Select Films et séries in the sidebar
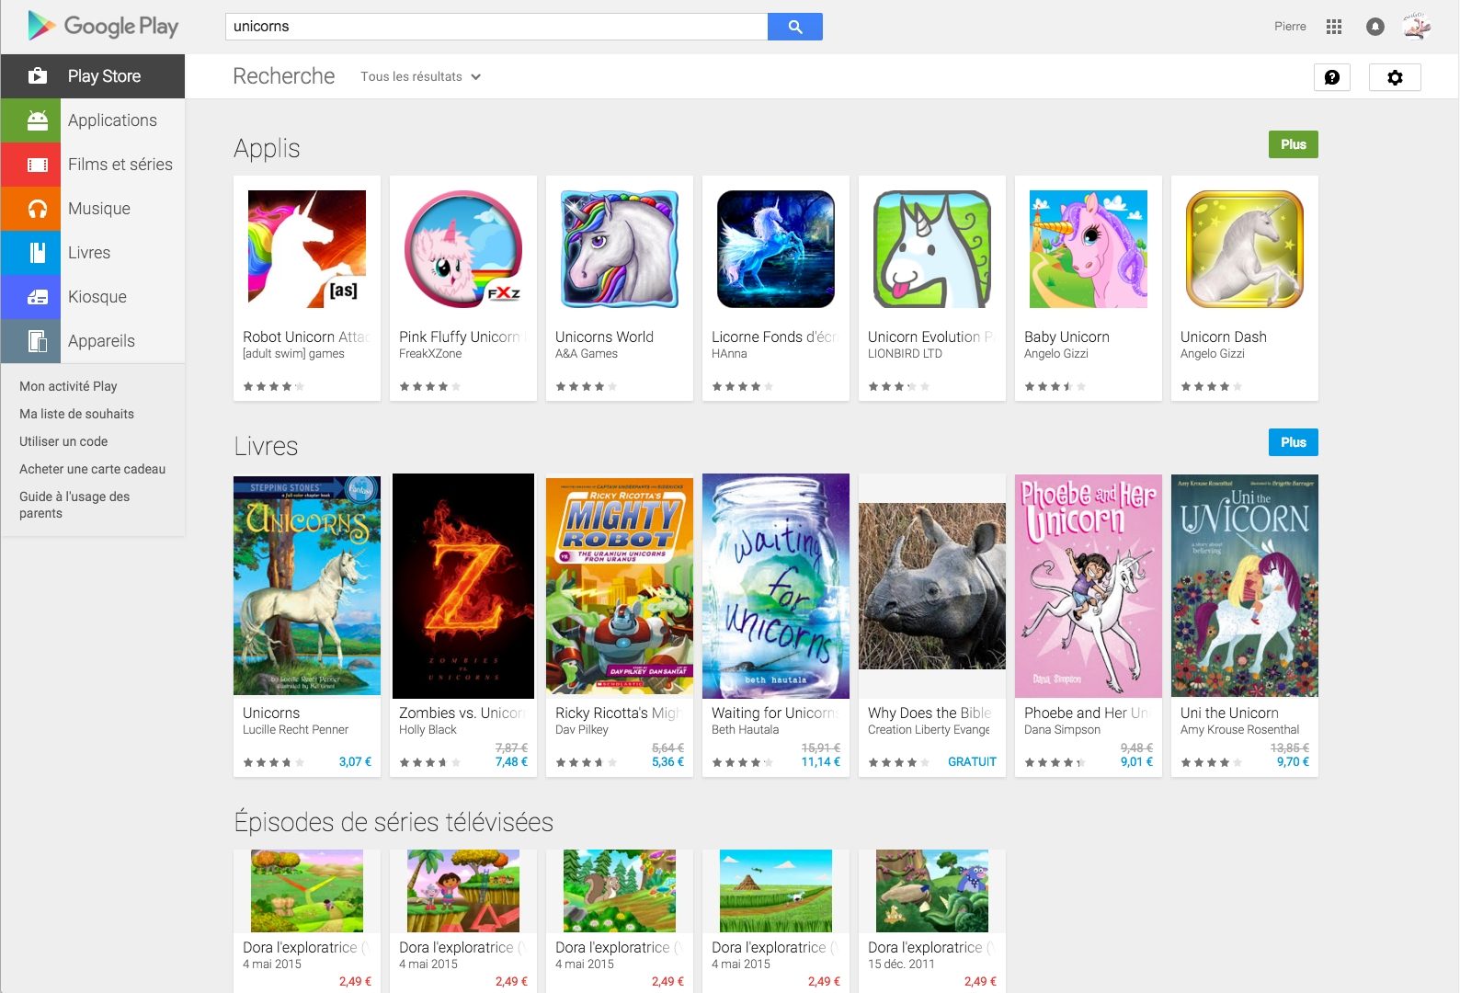This screenshot has height=993, width=1460. (120, 165)
